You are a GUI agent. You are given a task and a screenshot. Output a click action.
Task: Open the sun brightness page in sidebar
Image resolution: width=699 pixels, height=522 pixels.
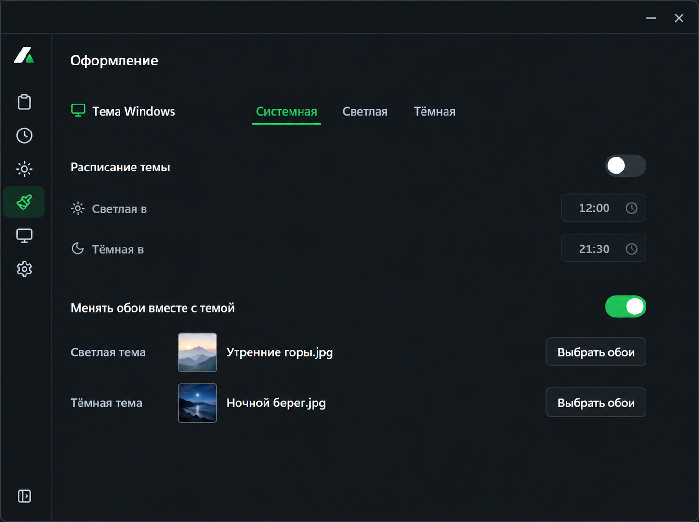(x=24, y=169)
